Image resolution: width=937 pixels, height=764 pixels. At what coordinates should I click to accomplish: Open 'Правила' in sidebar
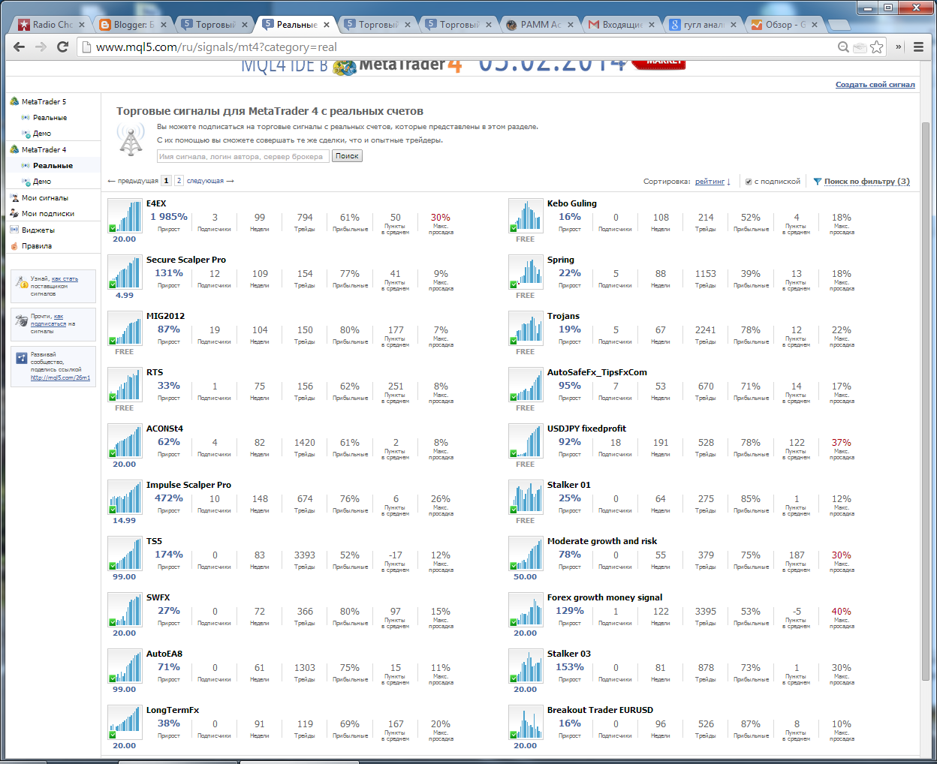click(37, 246)
